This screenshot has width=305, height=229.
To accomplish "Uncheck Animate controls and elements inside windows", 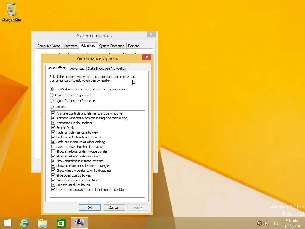I will click(53, 113).
